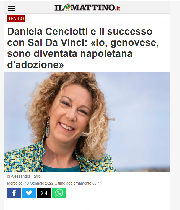Open the article's main photo
180x210 pixels.
tap(87, 122)
